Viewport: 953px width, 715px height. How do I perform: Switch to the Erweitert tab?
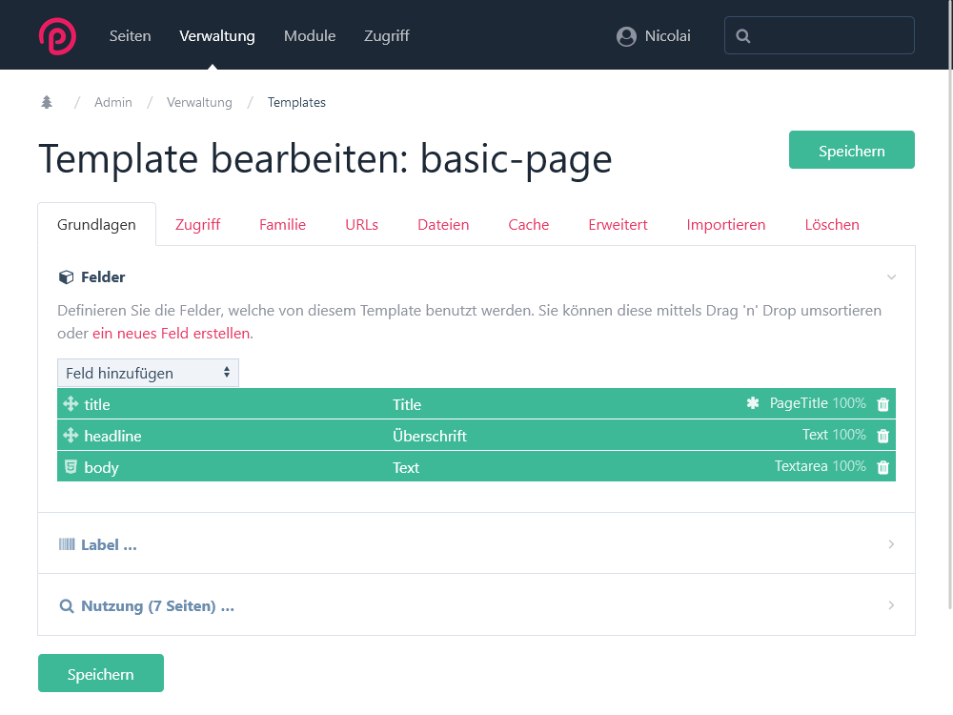[x=618, y=224]
